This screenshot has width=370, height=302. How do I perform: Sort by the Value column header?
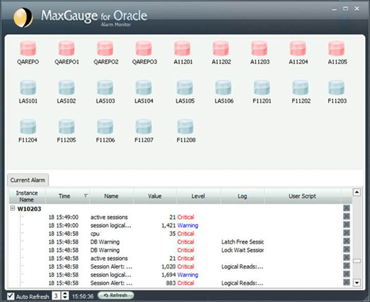[155, 196]
